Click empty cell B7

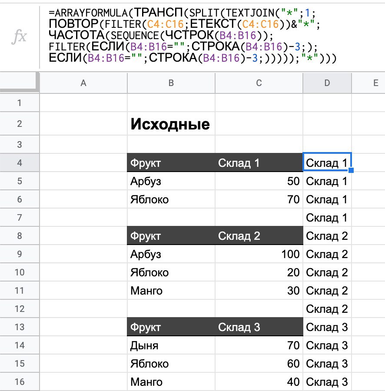click(171, 218)
